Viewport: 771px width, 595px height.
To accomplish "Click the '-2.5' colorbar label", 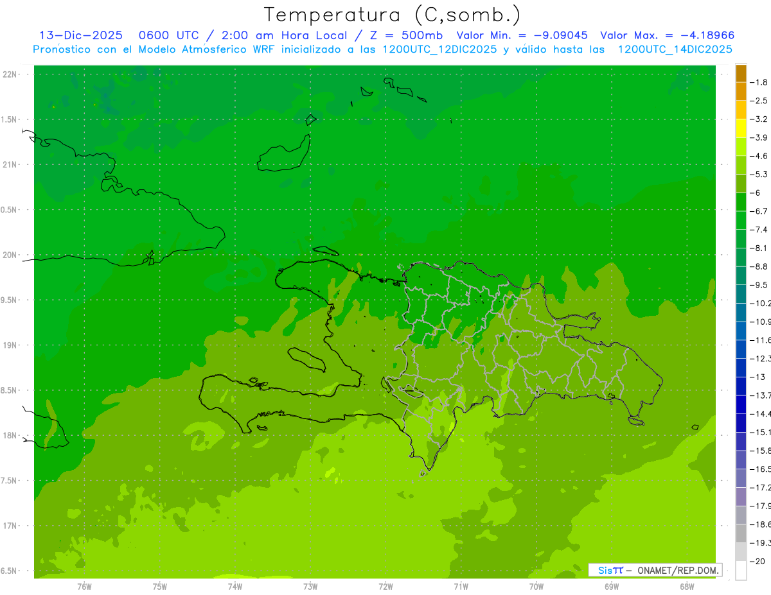I will 760,101.
